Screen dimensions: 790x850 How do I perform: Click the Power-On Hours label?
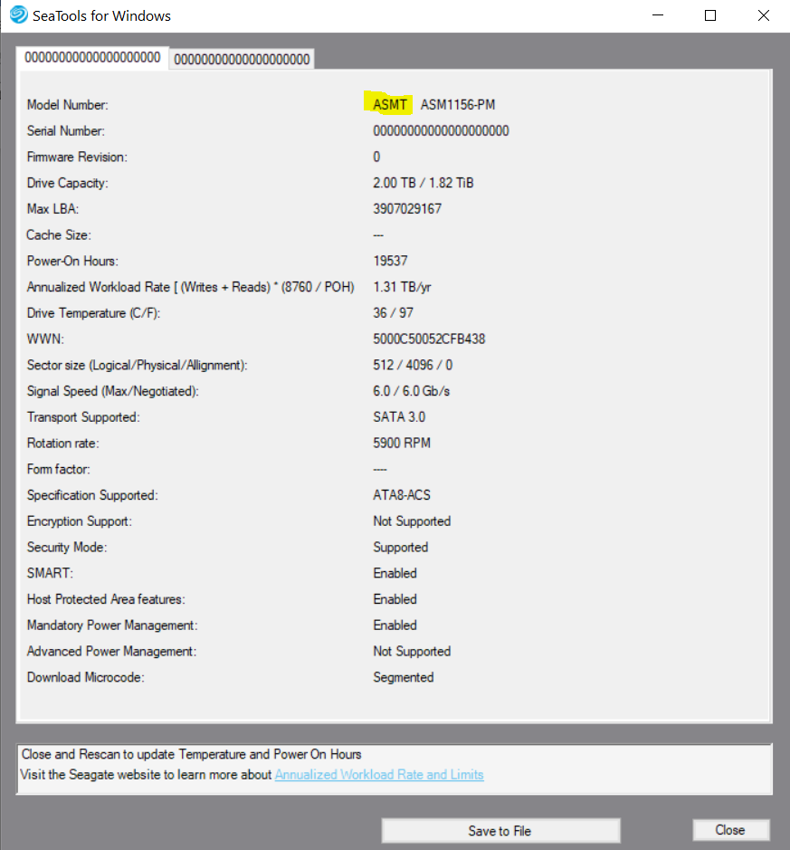point(72,261)
